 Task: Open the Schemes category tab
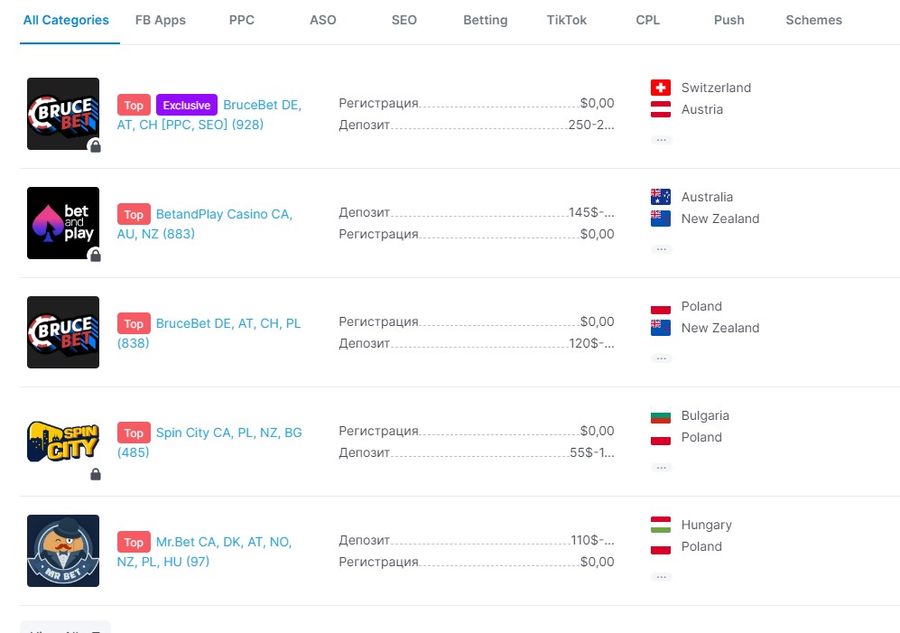pos(813,20)
